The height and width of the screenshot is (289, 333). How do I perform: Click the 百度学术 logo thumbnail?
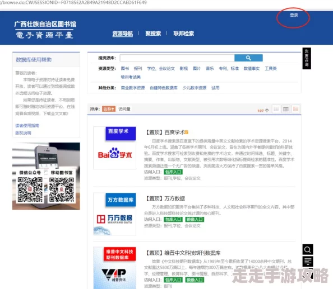click(115, 148)
